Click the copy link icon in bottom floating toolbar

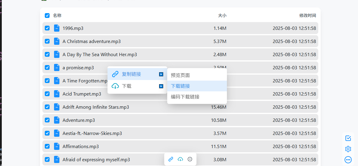171,159
